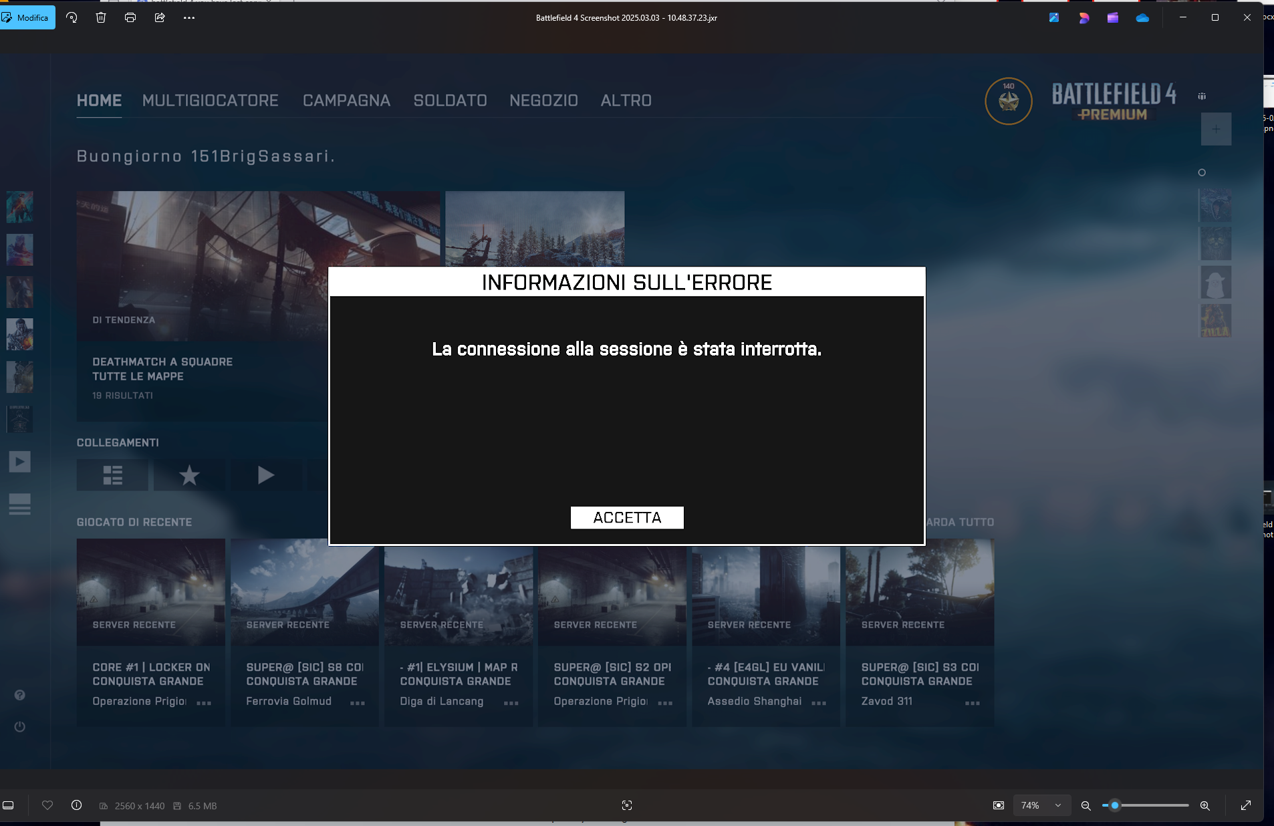This screenshot has height=826, width=1274.
Task: Delete the screenshot using the trash icon
Action: [x=101, y=17]
